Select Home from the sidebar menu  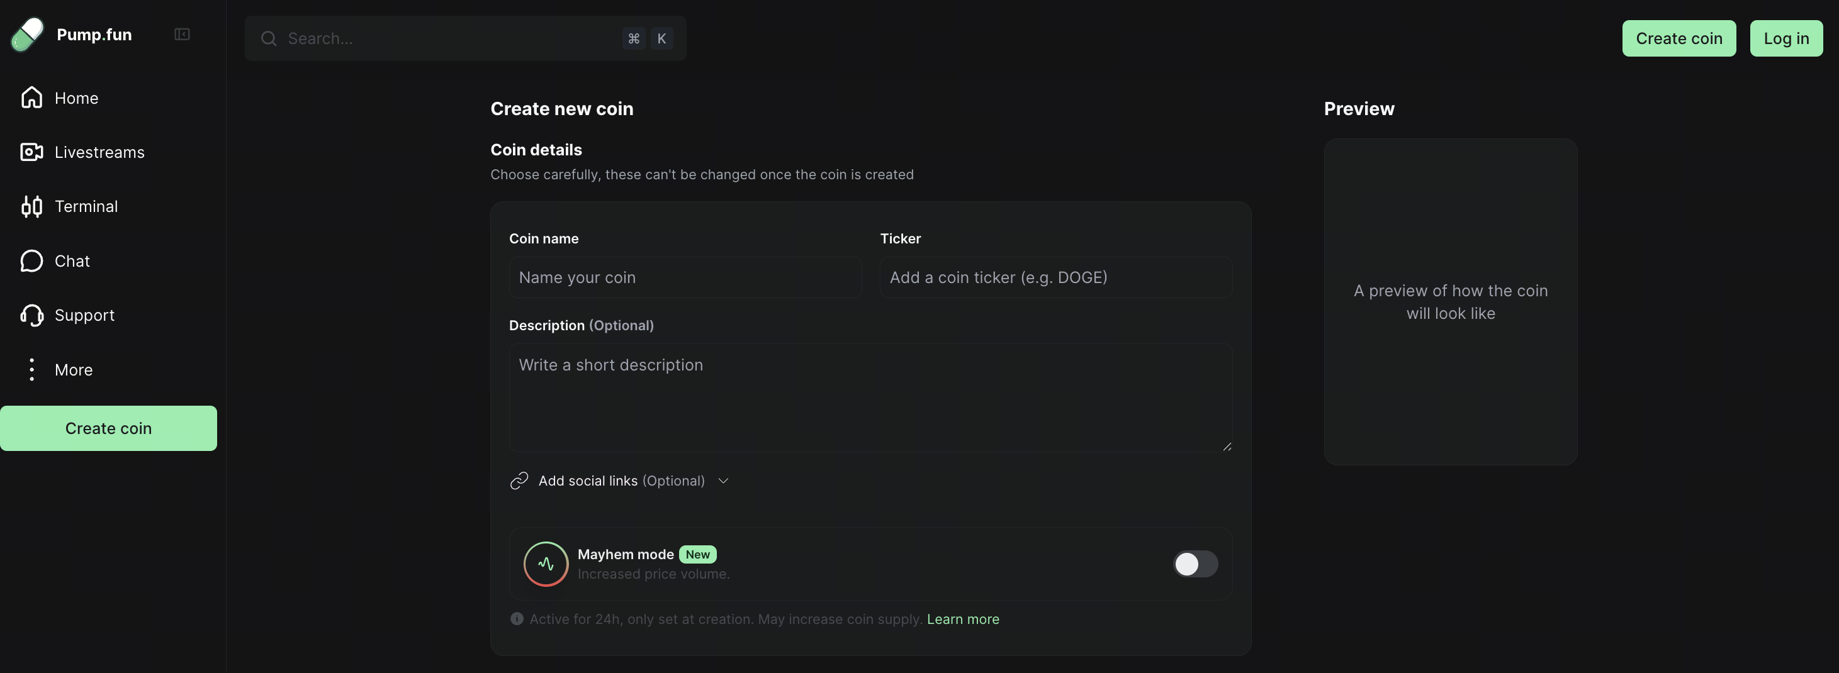coord(76,97)
